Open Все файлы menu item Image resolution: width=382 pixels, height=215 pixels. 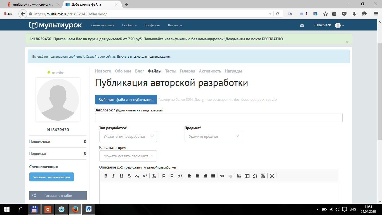[x=152, y=25]
